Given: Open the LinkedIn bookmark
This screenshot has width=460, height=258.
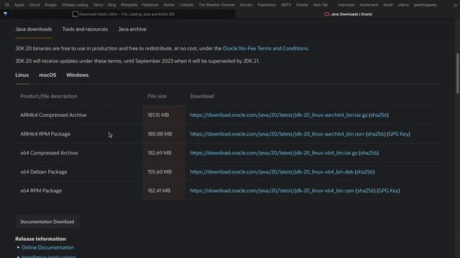Looking at the screenshot, I should (x=187, y=5).
